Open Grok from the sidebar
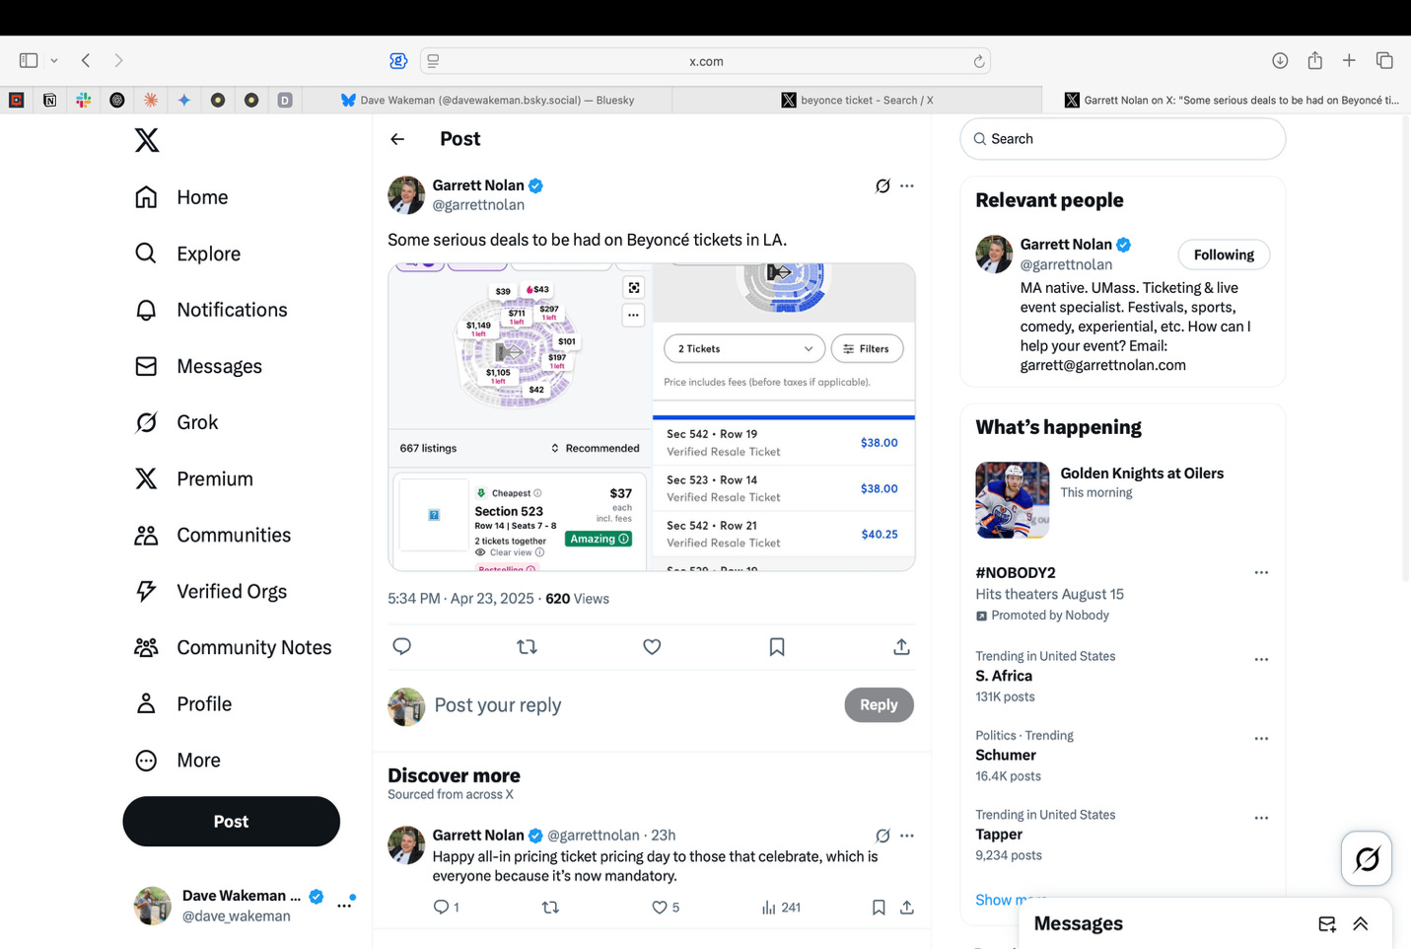The width and height of the screenshot is (1411, 949). point(176,422)
